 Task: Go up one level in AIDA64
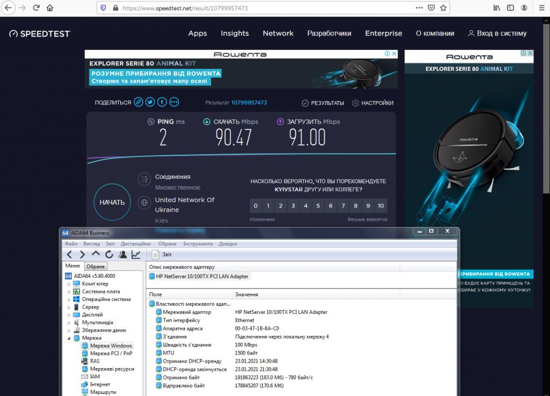point(96,254)
